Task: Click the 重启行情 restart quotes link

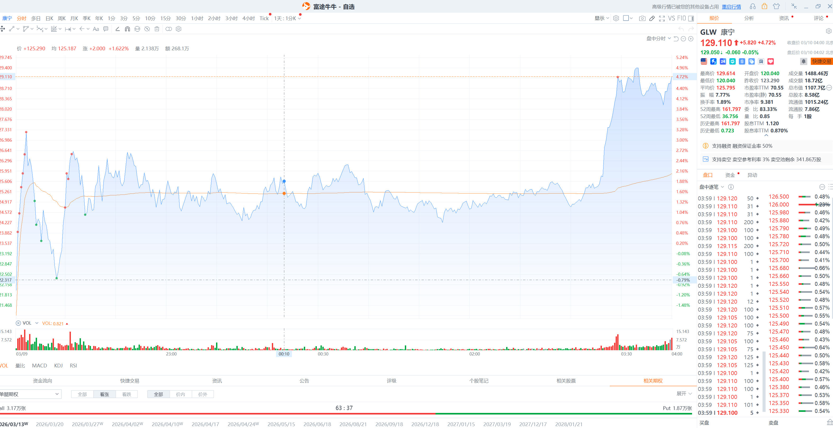Action: coord(731,7)
